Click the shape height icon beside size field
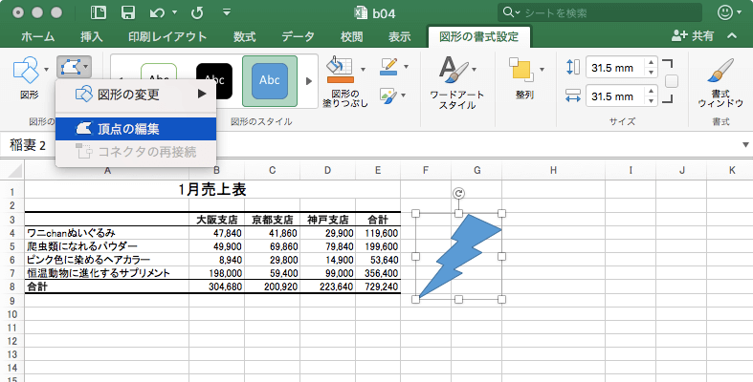The width and height of the screenshot is (753, 382). [x=572, y=67]
